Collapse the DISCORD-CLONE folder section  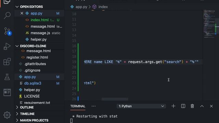(x=33, y=46)
